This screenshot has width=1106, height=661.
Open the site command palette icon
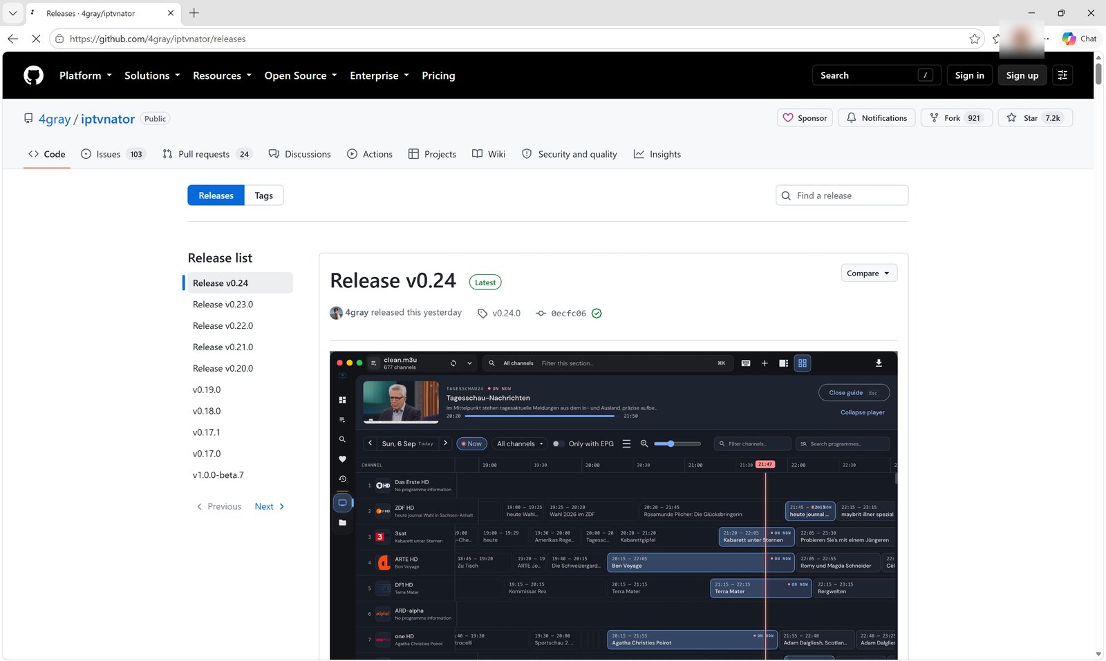pyautogui.click(x=1062, y=75)
